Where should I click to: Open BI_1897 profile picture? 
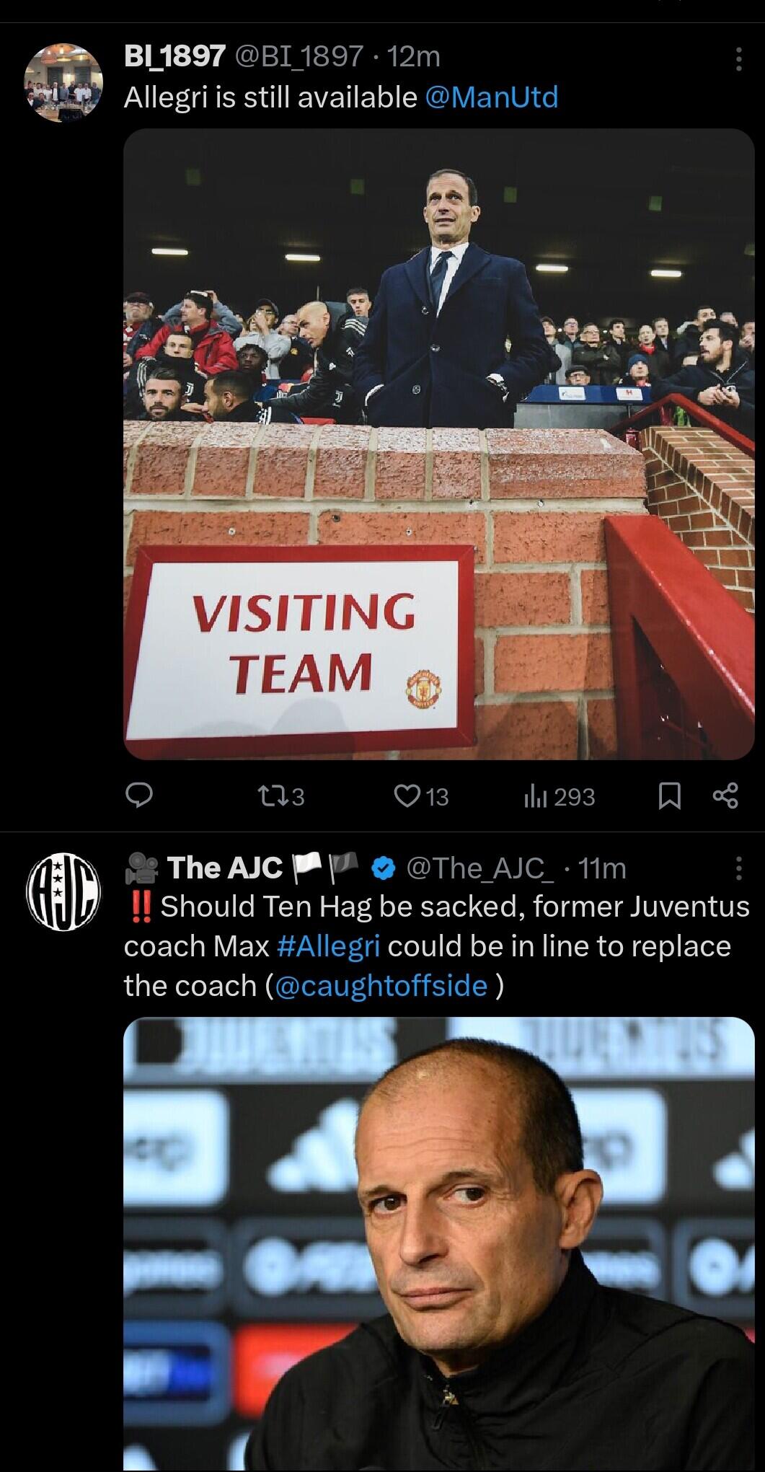point(64,81)
